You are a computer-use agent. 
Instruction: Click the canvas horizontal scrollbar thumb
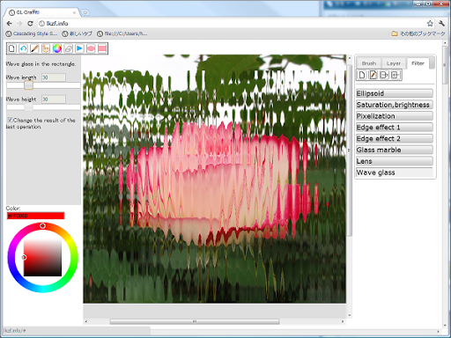tap(195, 321)
